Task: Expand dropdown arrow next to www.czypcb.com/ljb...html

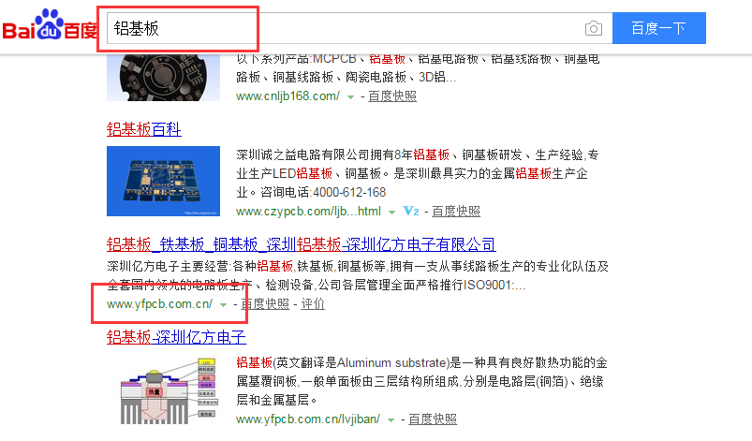Action: click(391, 213)
